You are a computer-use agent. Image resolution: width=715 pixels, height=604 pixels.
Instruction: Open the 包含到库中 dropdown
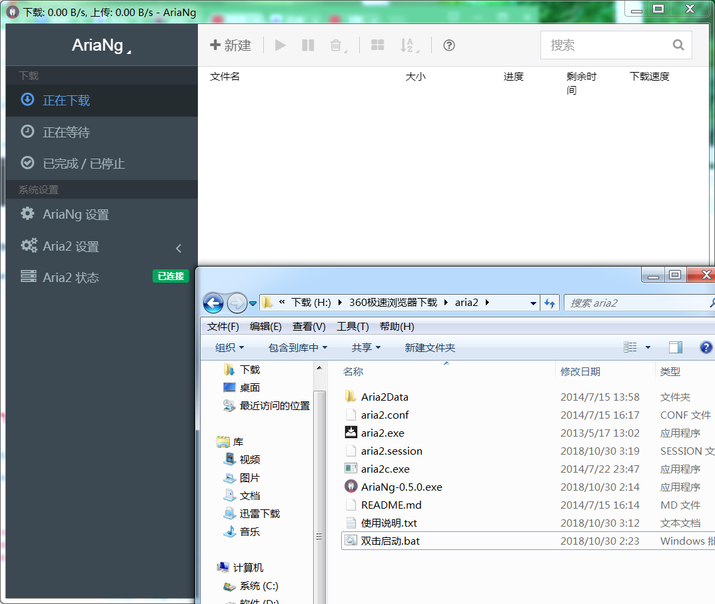pos(298,347)
